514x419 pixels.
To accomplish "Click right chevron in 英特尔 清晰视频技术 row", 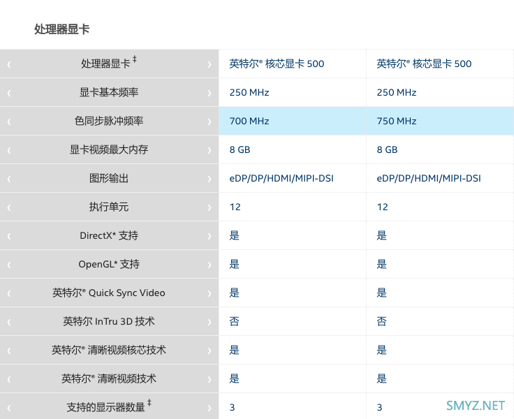I will [x=210, y=379].
